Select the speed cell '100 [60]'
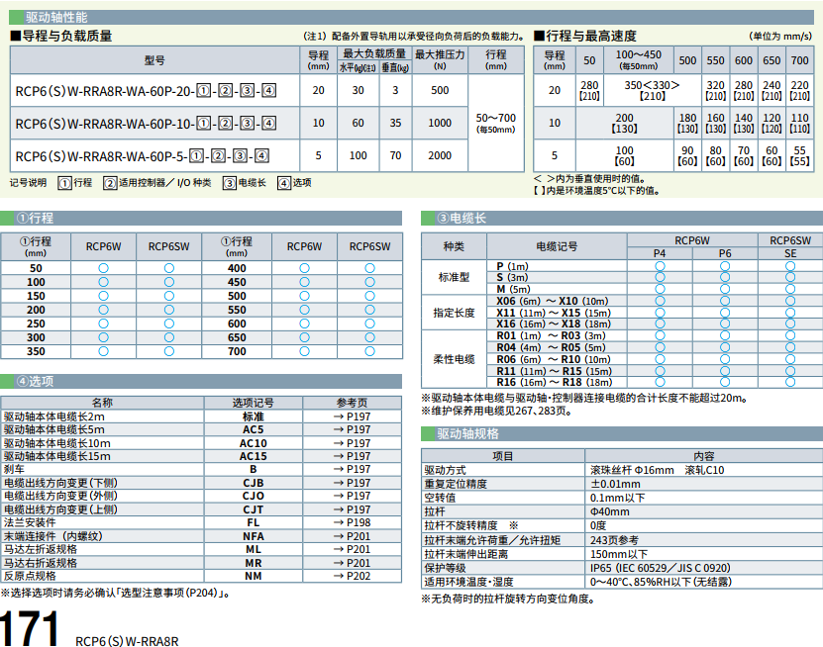 coord(625,155)
